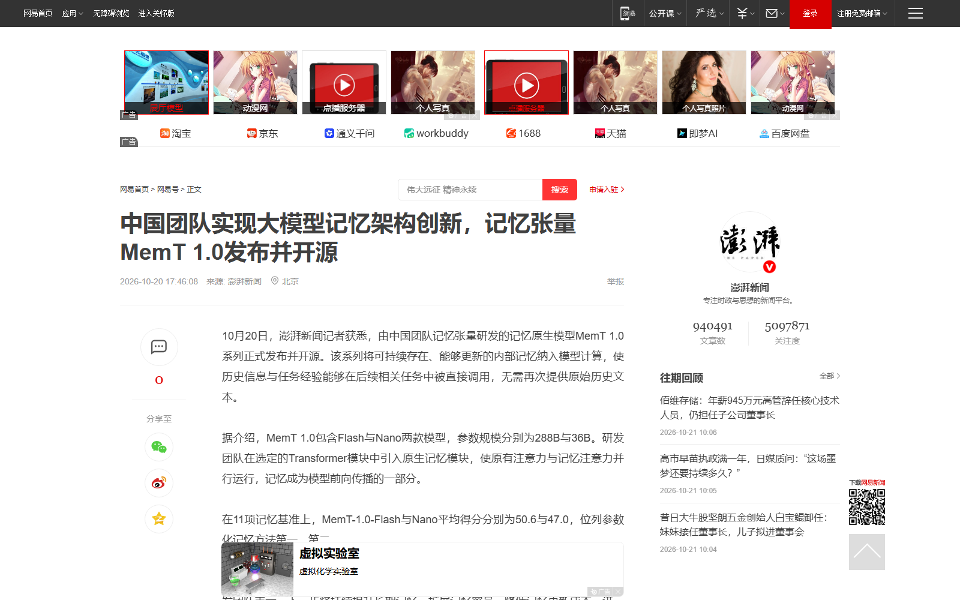
Task: Close the 虚拟实验室 ad banner
Action: tap(618, 592)
